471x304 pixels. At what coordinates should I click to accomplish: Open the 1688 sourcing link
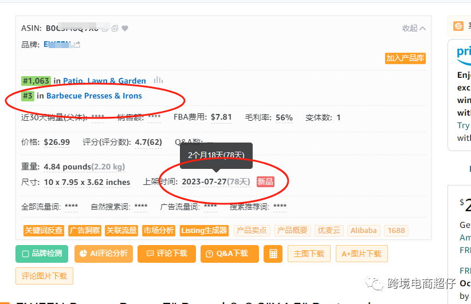coord(396,231)
